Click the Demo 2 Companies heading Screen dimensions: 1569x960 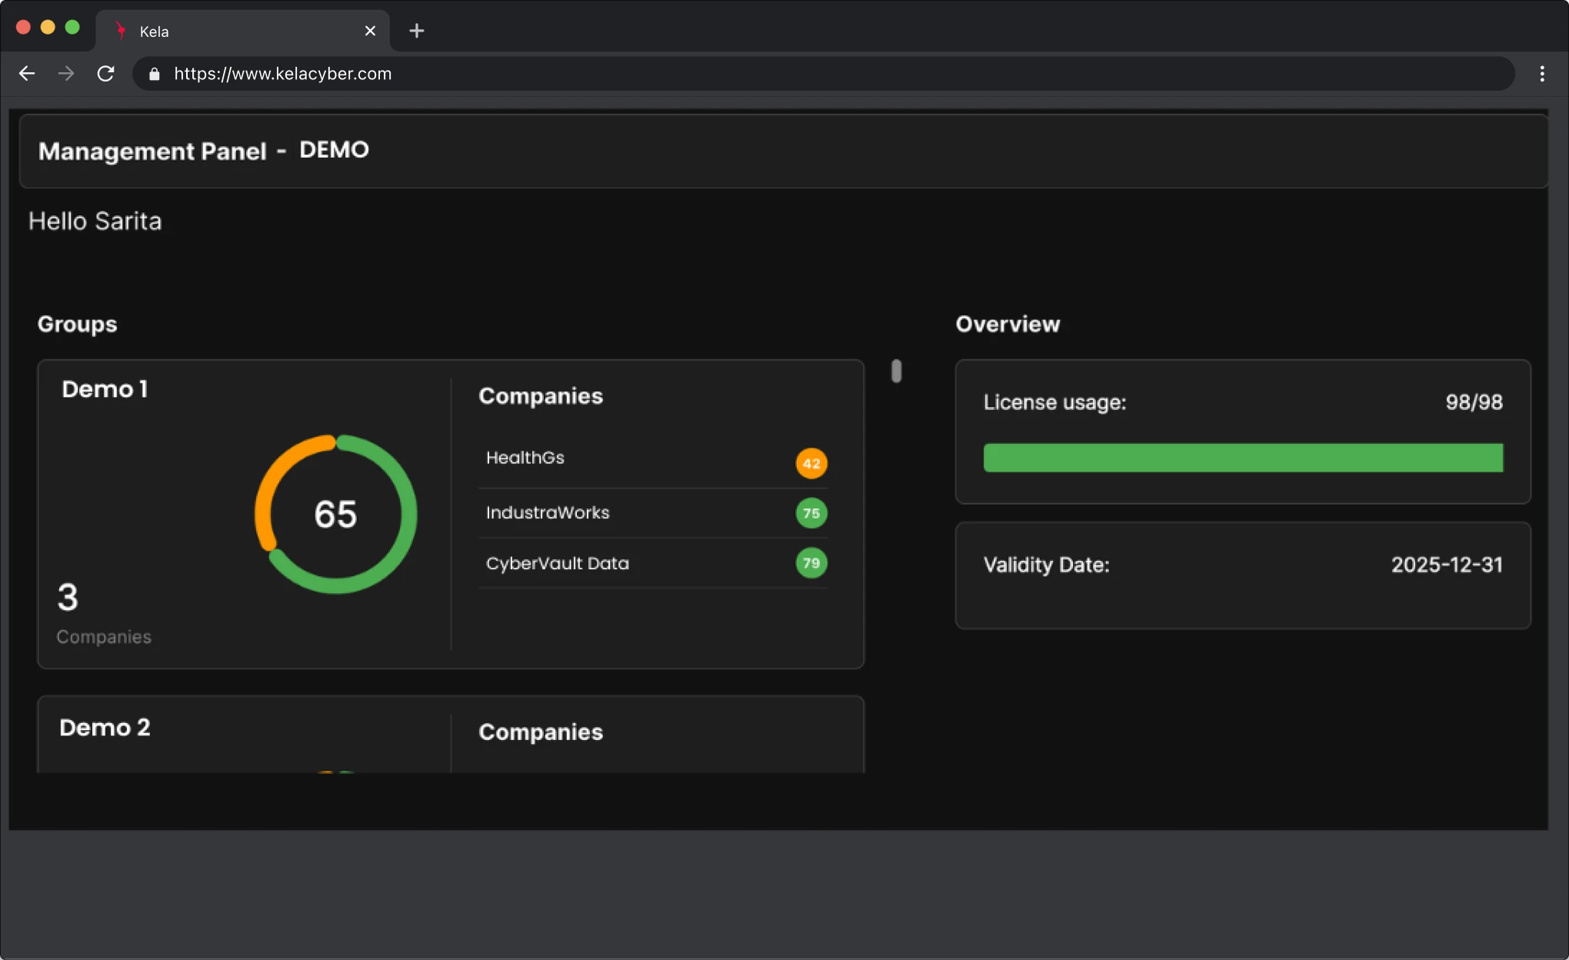pyautogui.click(x=541, y=732)
